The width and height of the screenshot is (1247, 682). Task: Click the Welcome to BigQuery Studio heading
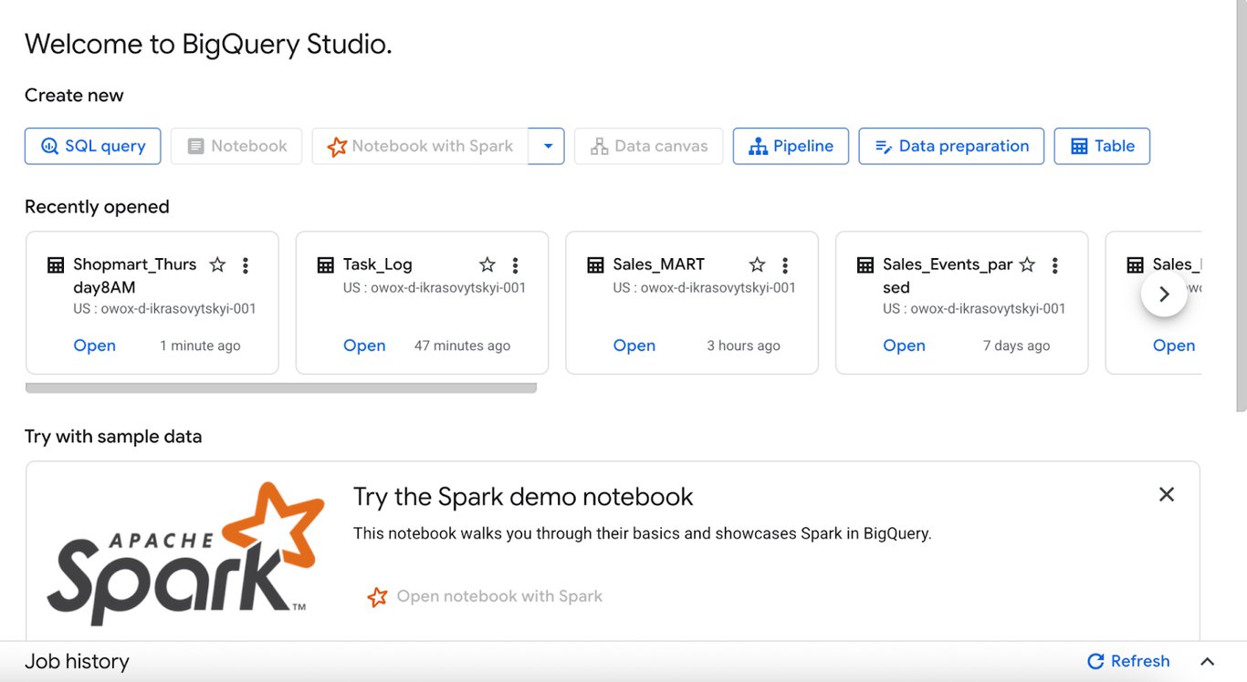point(208,44)
